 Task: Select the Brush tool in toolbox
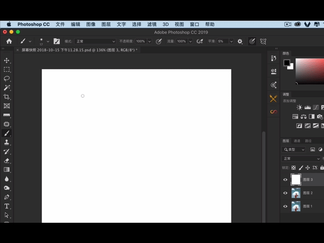click(7, 133)
